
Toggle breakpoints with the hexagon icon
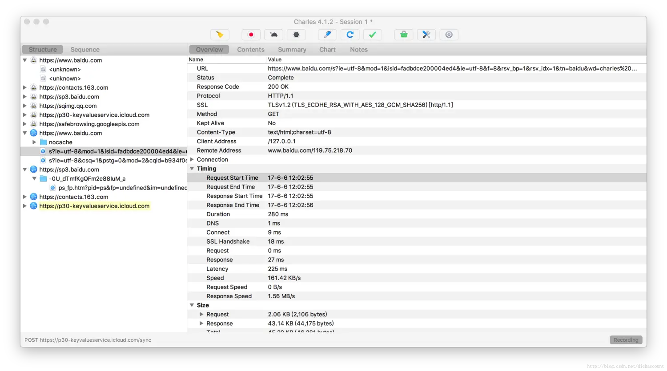[x=296, y=35]
